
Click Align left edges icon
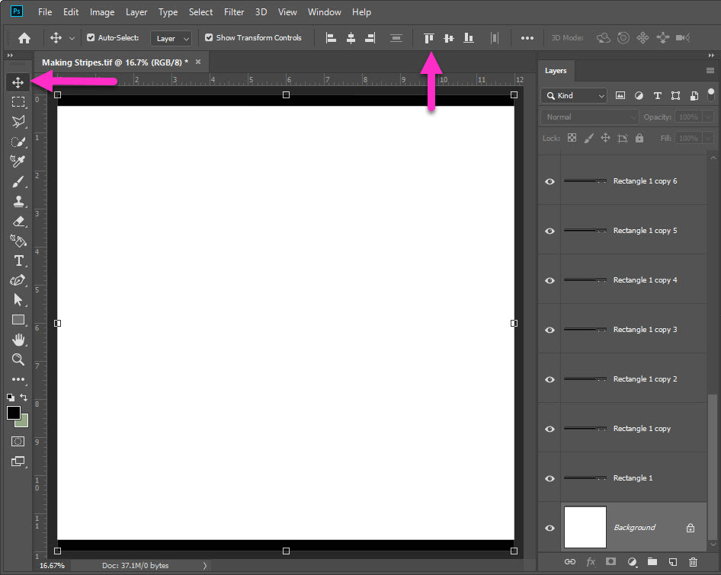point(331,38)
